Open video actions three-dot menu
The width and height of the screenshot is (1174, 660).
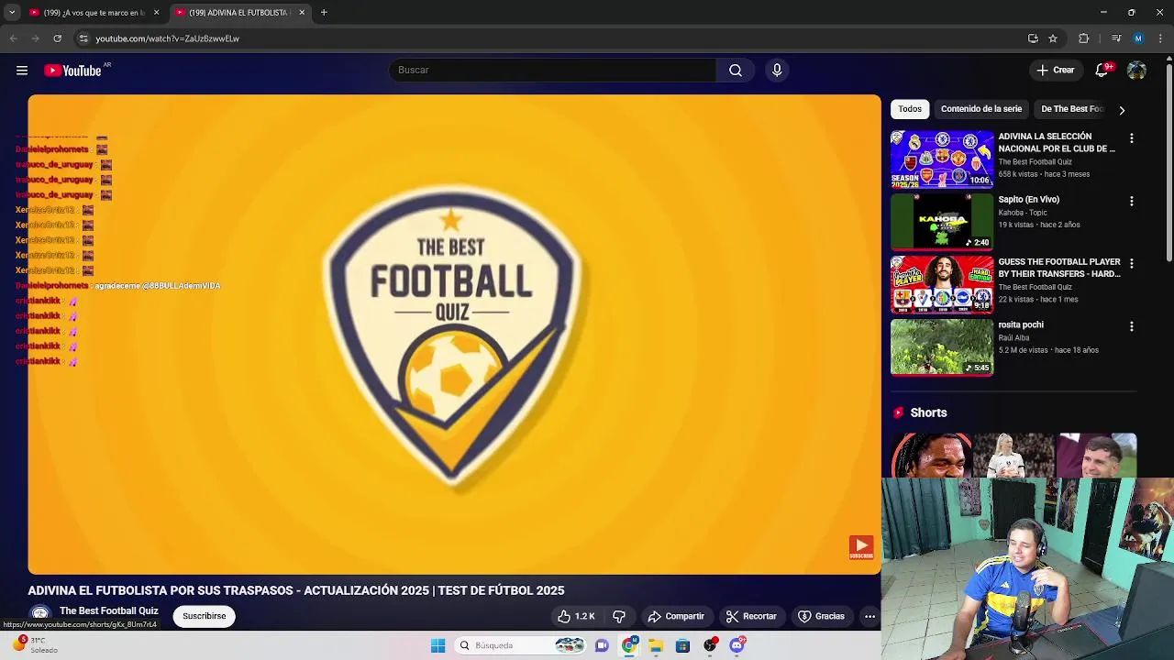click(869, 616)
